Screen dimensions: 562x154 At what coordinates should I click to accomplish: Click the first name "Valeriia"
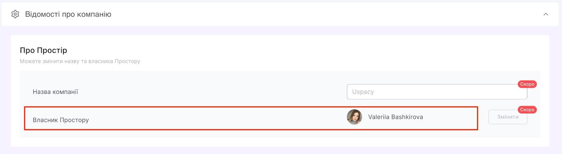point(378,117)
